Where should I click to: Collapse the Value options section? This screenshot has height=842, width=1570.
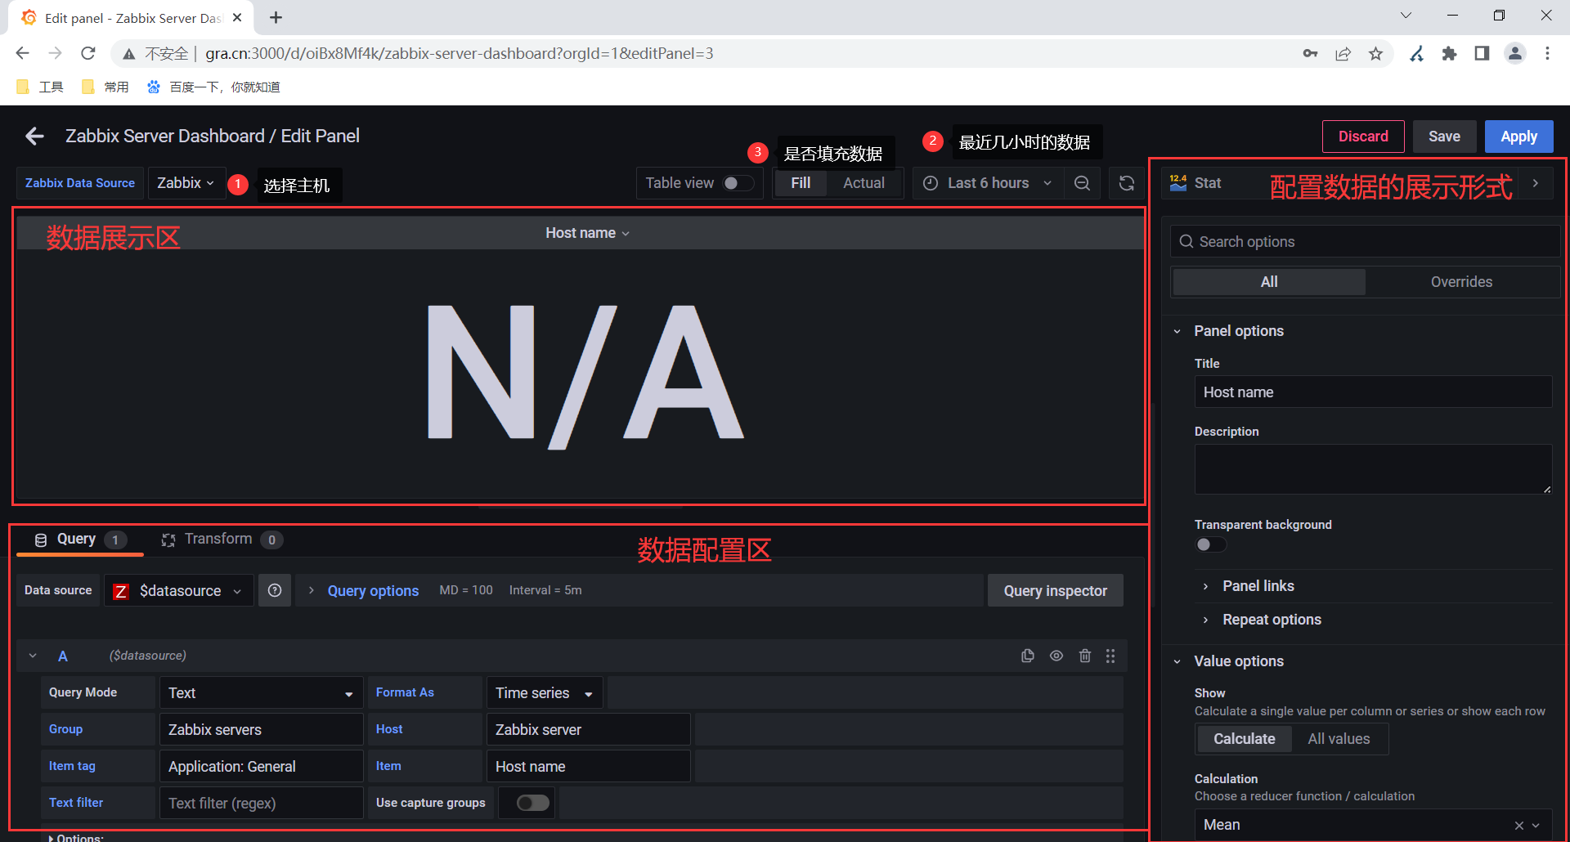tap(1238, 661)
